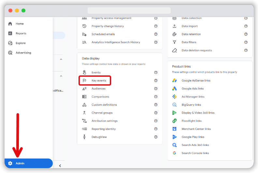
Task: Open Google AdSense links
Action: [x=196, y=81]
